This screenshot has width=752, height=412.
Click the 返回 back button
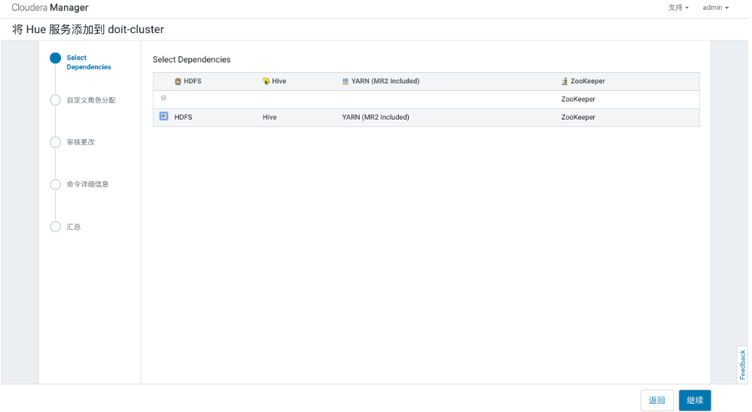click(x=657, y=400)
